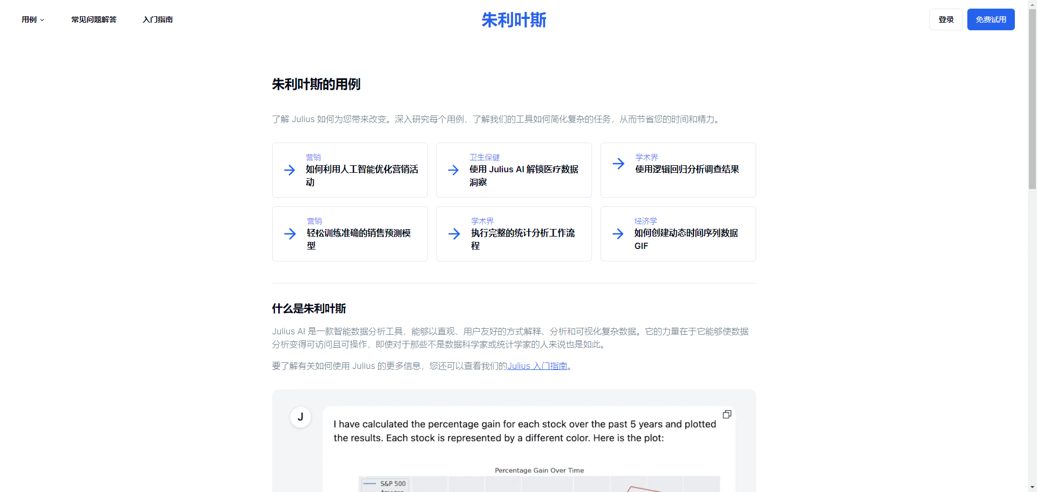Click arrow icon on 使用 Julius AI 解锁医疗数据洞察 card

[454, 170]
